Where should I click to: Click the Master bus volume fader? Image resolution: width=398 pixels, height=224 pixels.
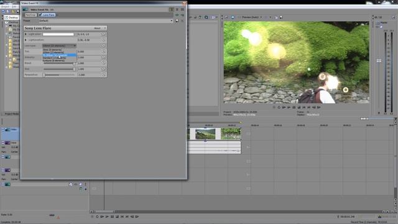(x=379, y=61)
